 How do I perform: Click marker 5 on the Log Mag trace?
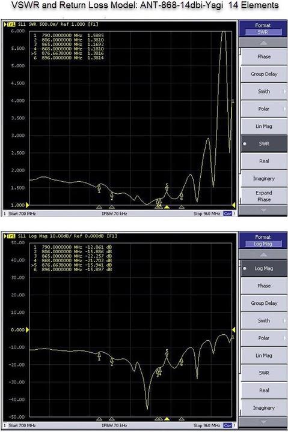point(167,353)
